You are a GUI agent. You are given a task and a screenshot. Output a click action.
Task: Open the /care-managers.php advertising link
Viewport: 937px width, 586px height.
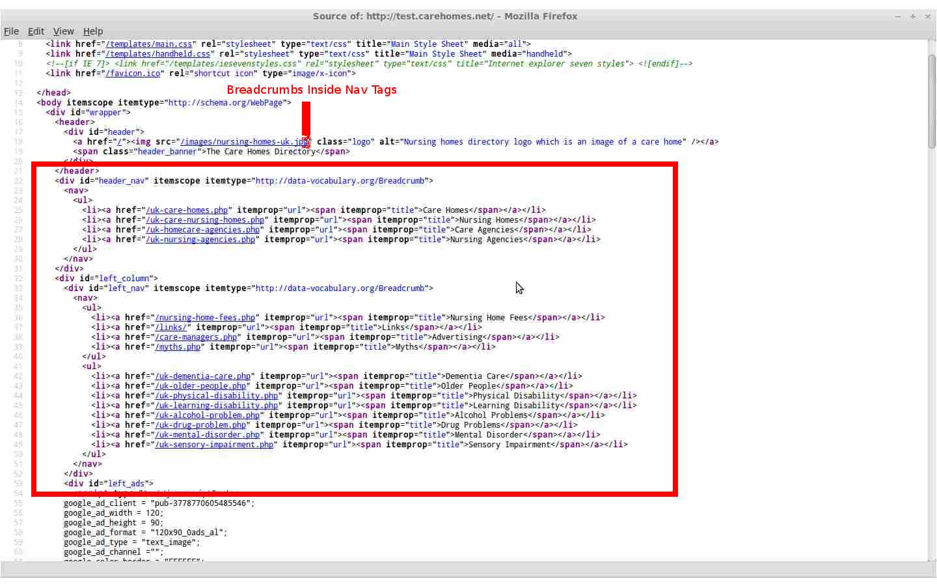point(195,337)
